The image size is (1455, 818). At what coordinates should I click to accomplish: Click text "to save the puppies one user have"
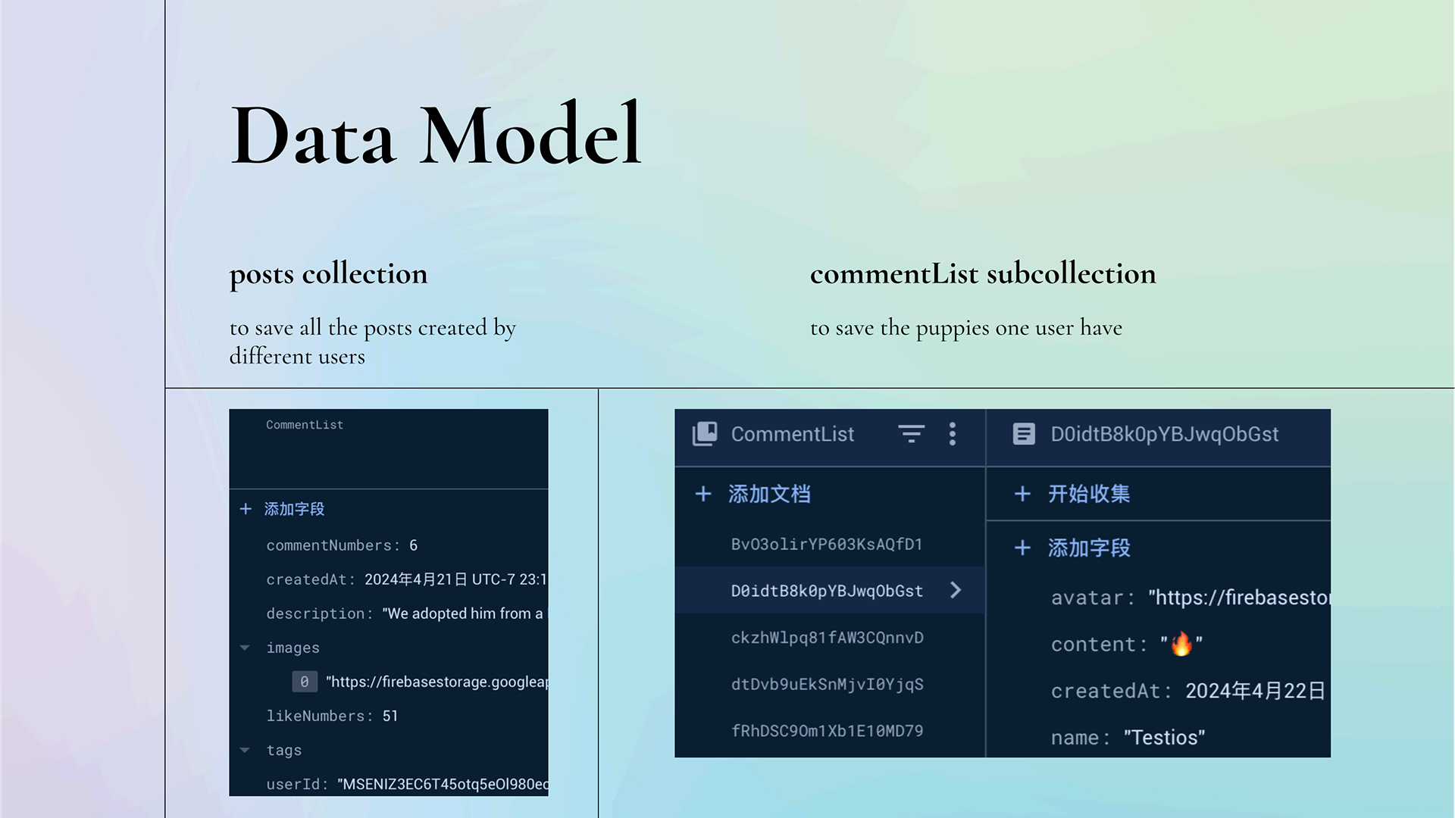click(x=966, y=328)
